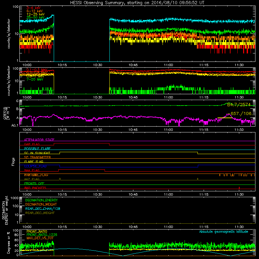Click the ECLIPSE_FLAG label
The width and height of the screenshot is (259, 259).
pos(35,166)
